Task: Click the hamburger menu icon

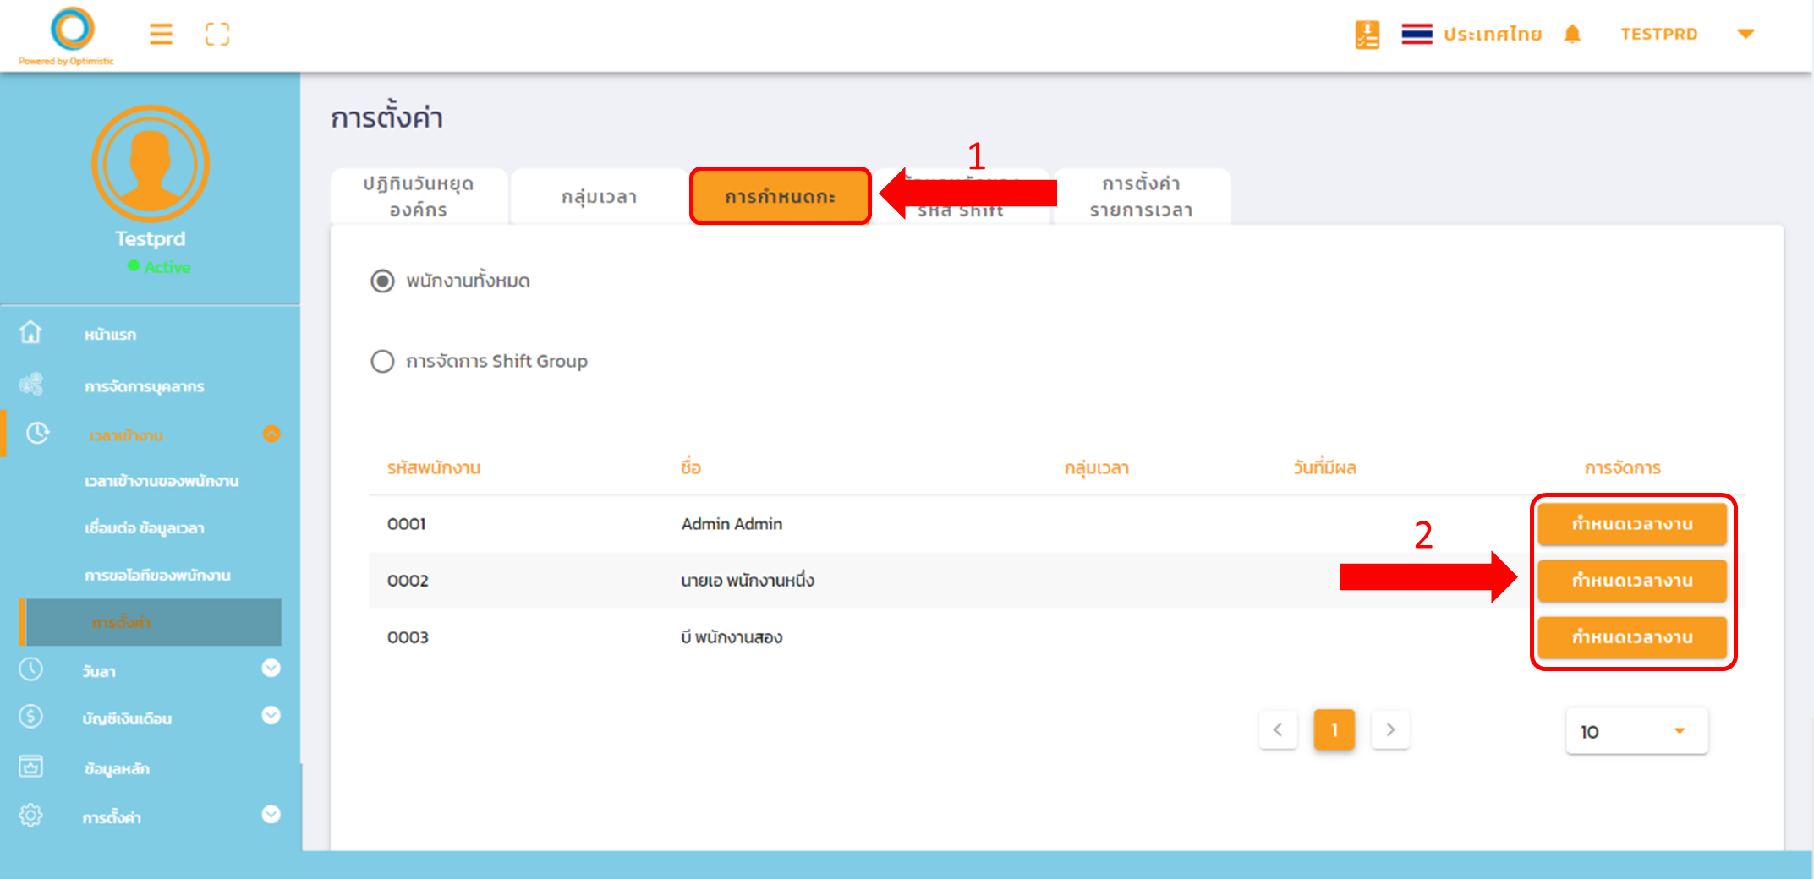Action: point(161,35)
